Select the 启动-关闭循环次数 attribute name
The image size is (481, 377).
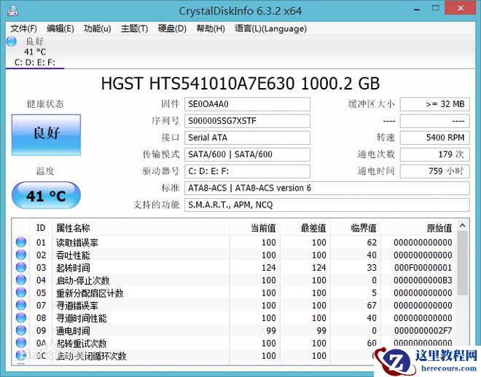coord(91,356)
